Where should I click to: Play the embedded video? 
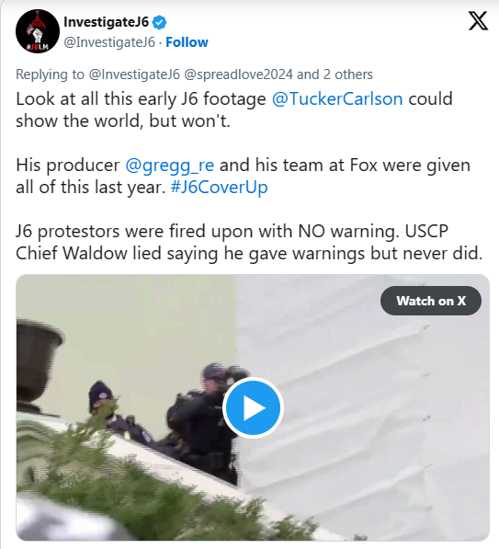click(x=253, y=408)
